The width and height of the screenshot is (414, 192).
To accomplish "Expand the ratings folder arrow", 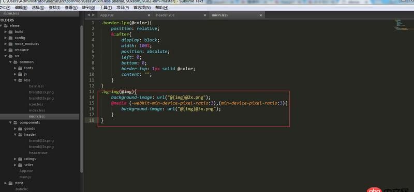I will point(16,159).
